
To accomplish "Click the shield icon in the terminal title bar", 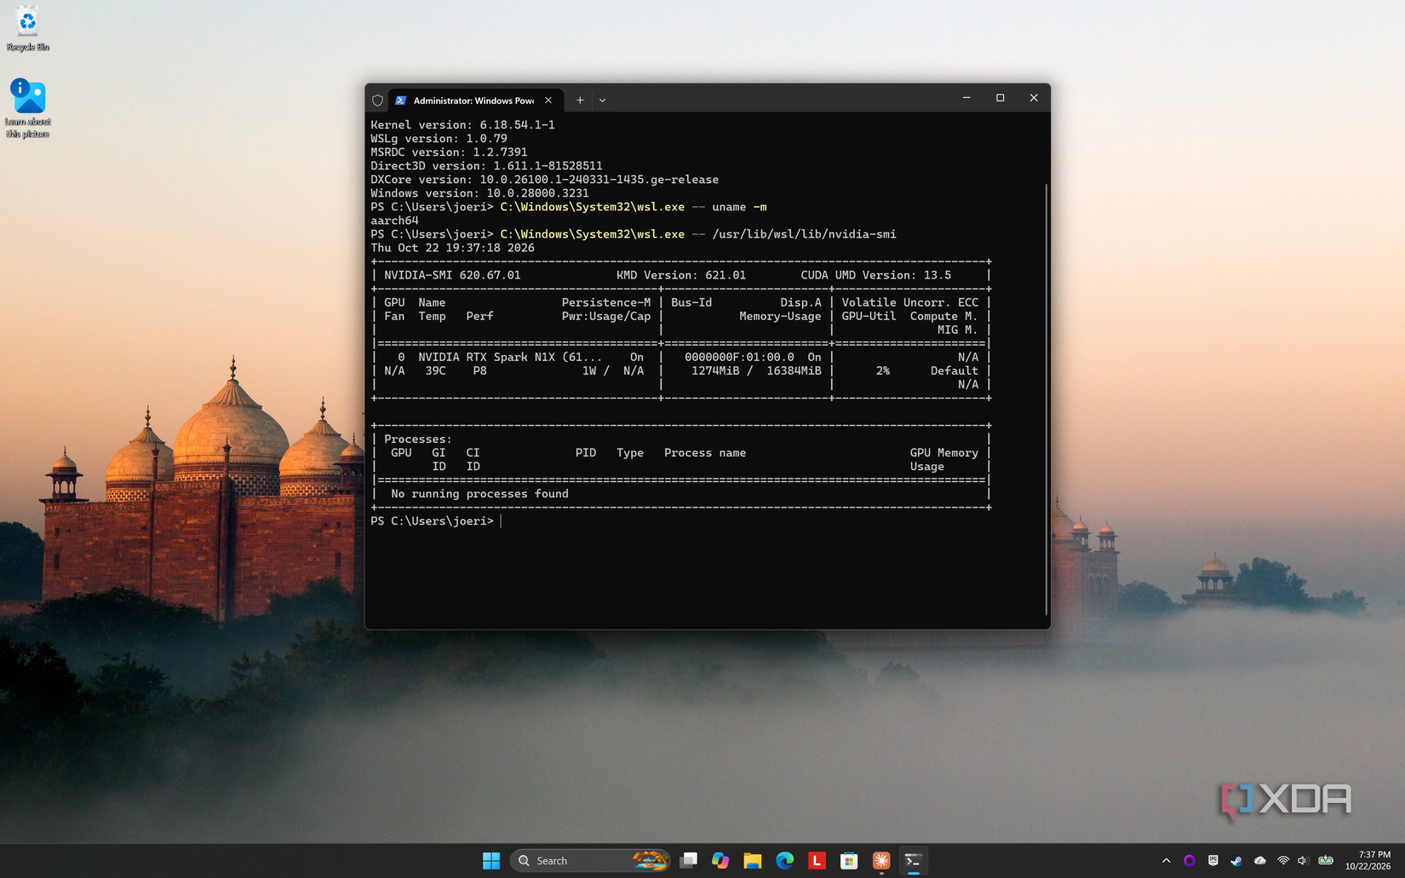I will [377, 100].
